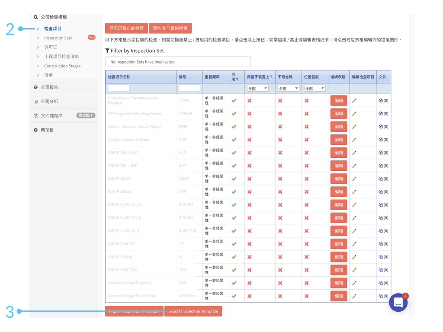Open 公司报告 sidebar section
The image size is (443, 332).
[49, 87]
